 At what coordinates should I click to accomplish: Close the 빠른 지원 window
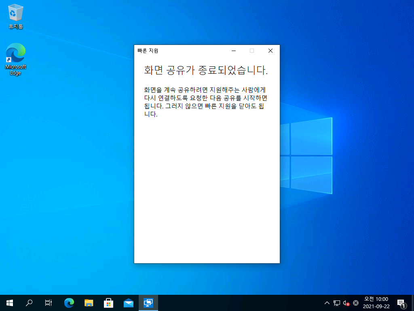(x=270, y=51)
